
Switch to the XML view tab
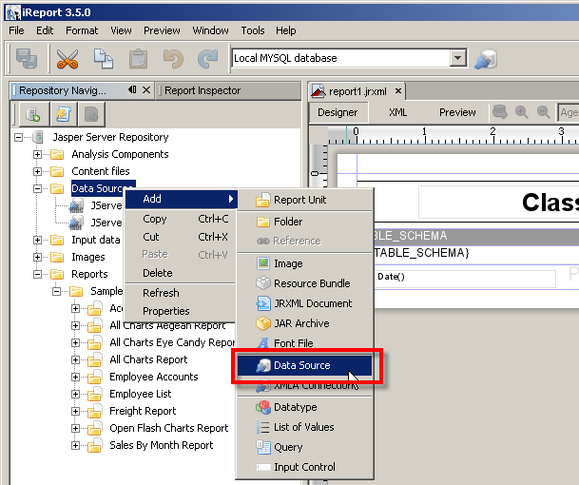click(x=397, y=112)
